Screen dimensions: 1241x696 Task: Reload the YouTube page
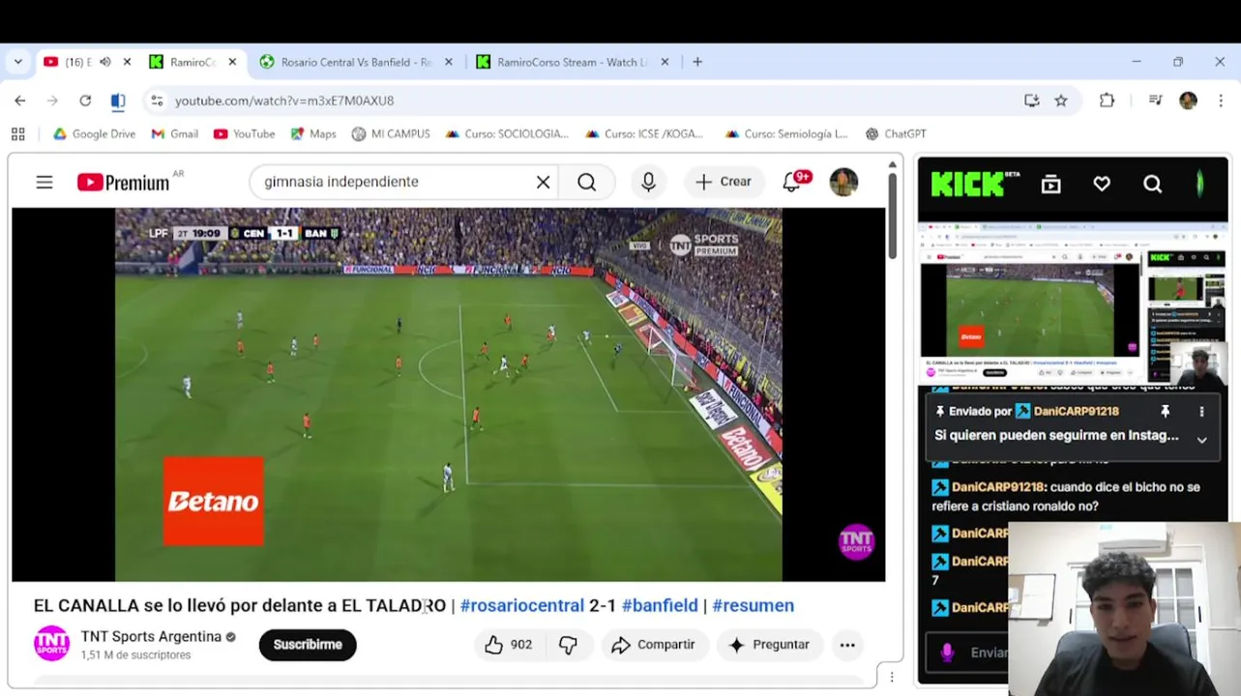tap(85, 101)
